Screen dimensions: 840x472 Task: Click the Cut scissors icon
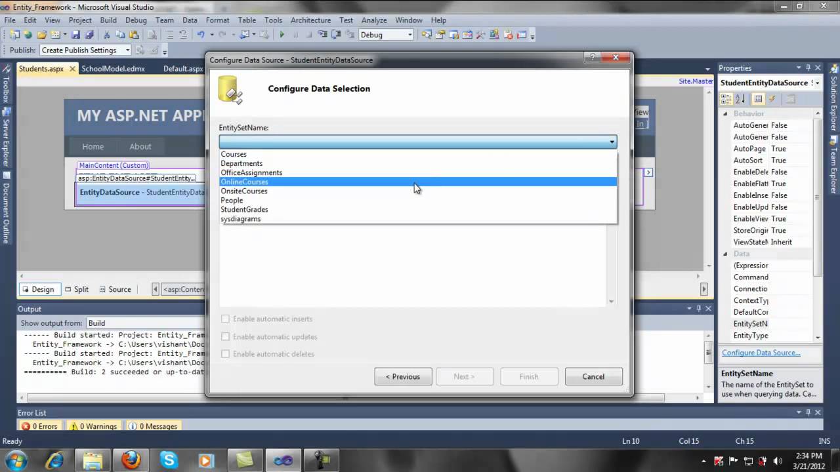point(108,35)
